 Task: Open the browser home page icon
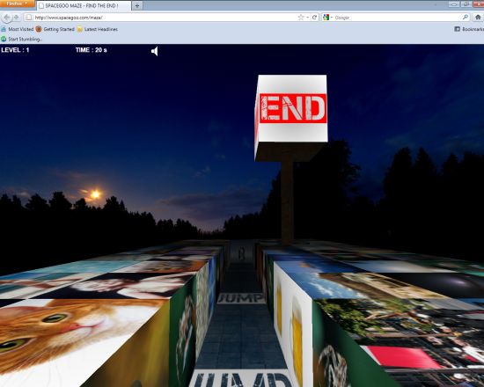click(478, 18)
